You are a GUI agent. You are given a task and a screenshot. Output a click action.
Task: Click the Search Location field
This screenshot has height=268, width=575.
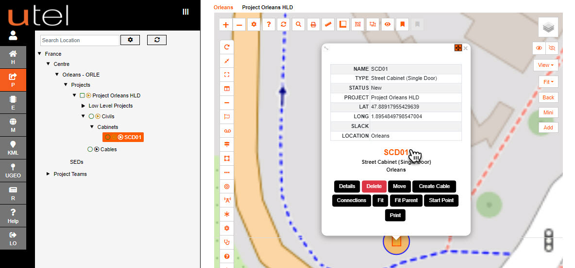80,40
